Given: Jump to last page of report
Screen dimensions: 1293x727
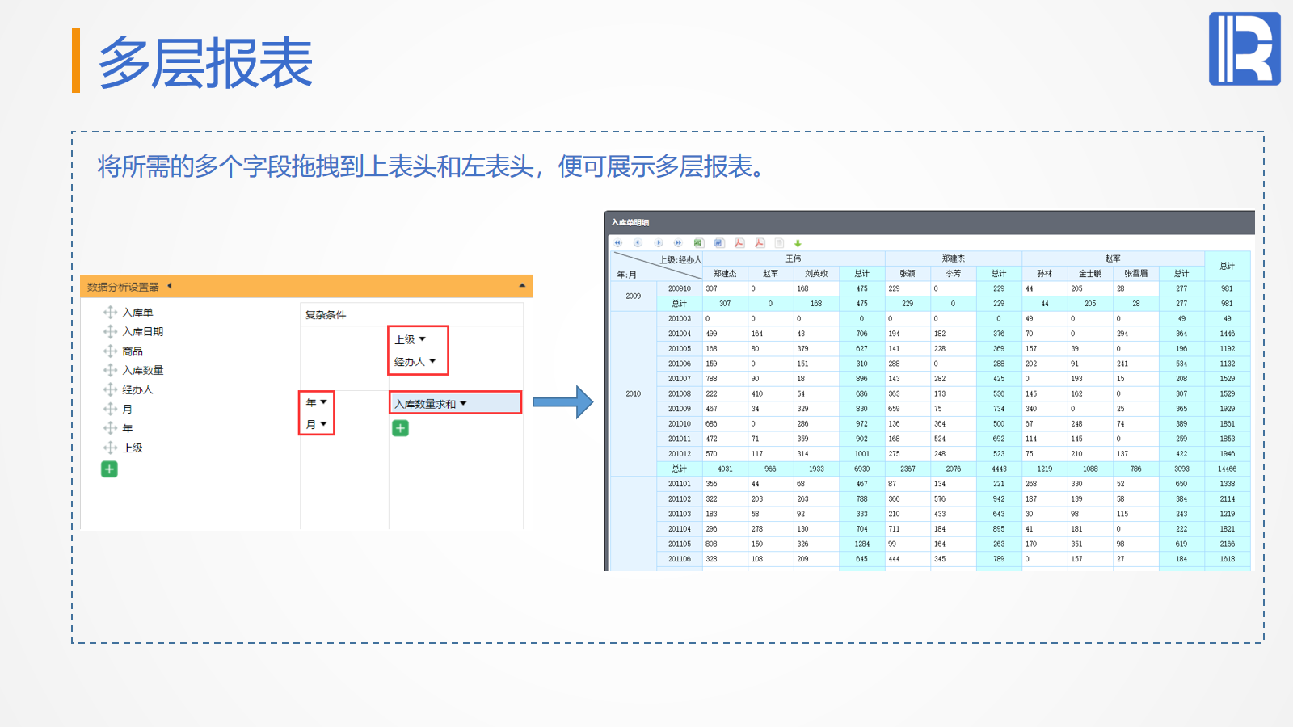Looking at the screenshot, I should pos(678,243).
